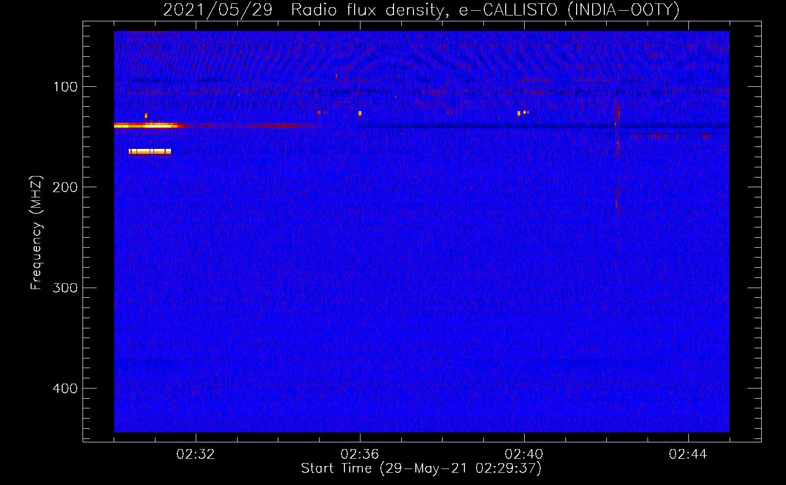This screenshot has height=485, width=786.
Task: Click the 100 frequency tick label
Action: pos(66,87)
